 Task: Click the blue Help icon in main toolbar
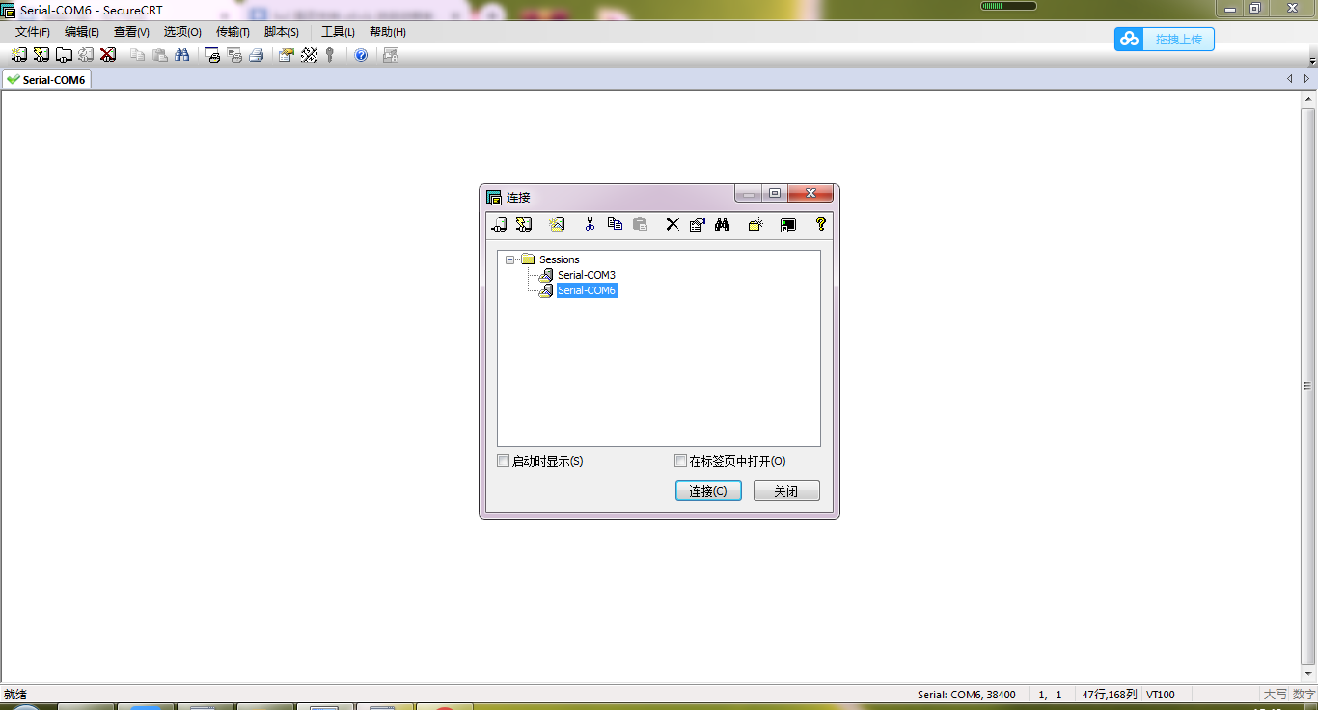tap(361, 55)
